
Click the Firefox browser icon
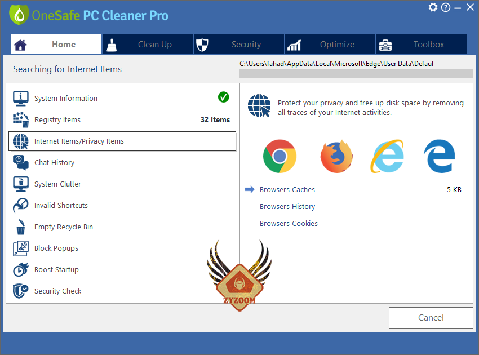click(336, 157)
